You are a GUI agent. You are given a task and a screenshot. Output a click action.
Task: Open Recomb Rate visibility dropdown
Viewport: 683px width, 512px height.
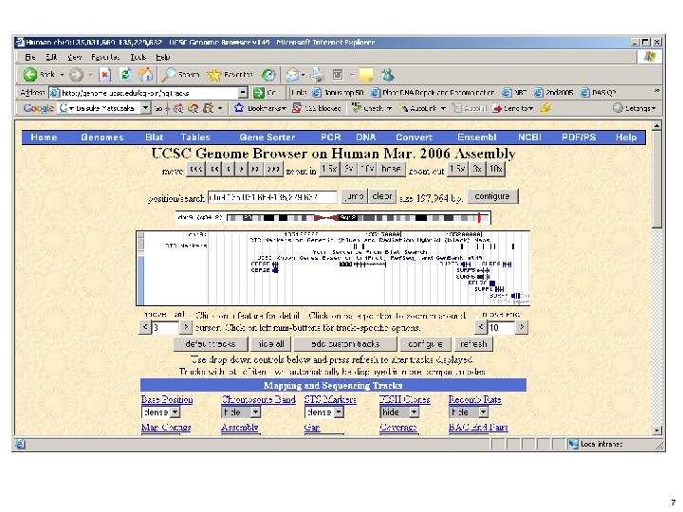click(x=483, y=411)
